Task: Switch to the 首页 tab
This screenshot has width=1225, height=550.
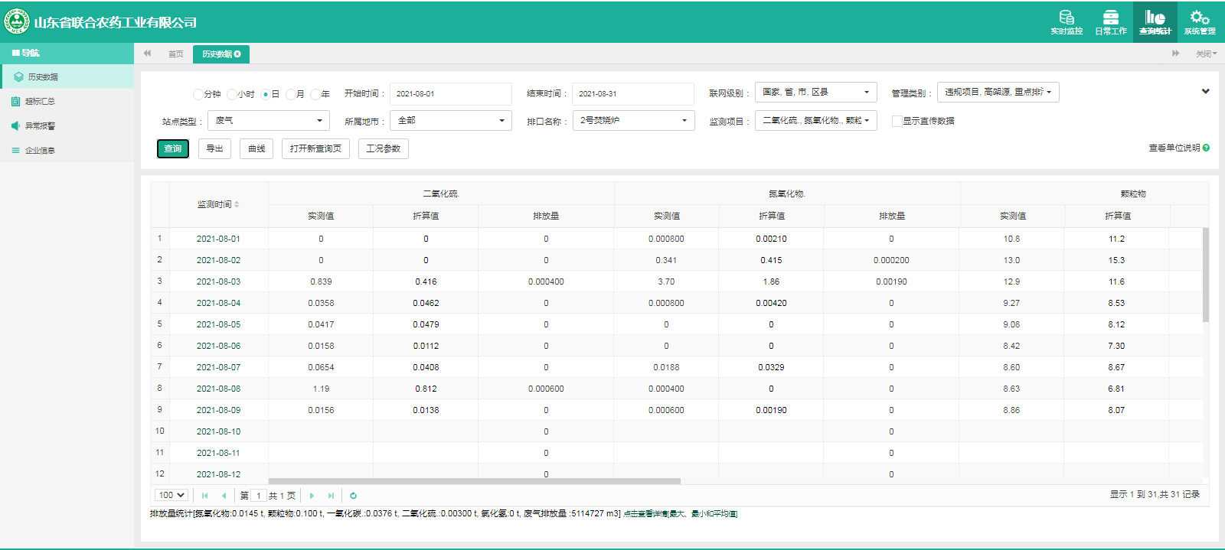Action: point(175,54)
